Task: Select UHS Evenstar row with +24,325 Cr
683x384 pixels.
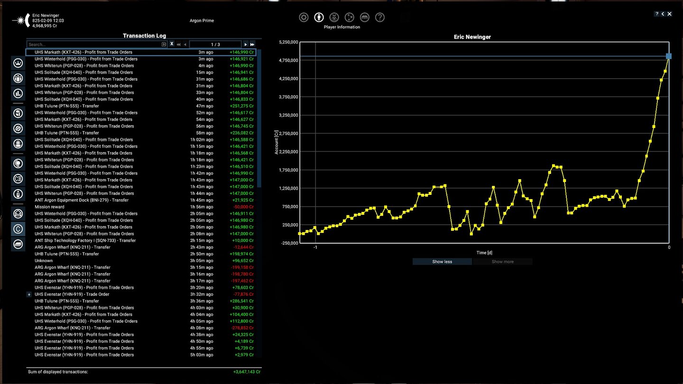Action: (141, 335)
